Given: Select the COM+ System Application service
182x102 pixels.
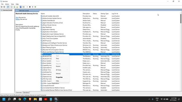Looking at the screenshot, I should click(x=51, y=83).
